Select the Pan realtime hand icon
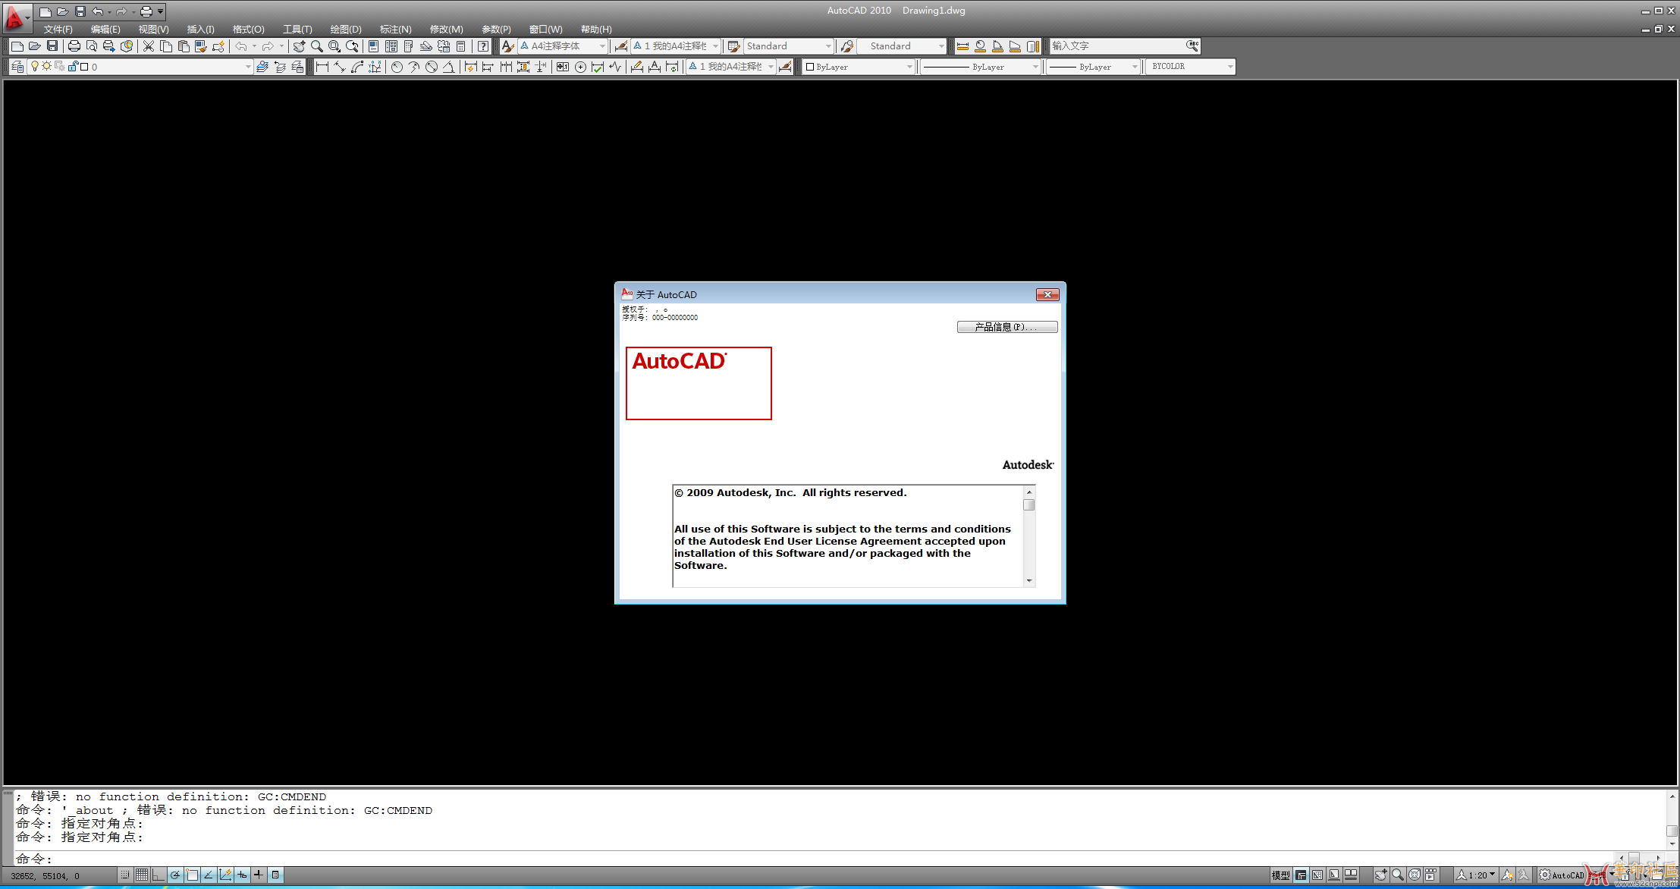This screenshot has width=1680, height=889. 299,46
